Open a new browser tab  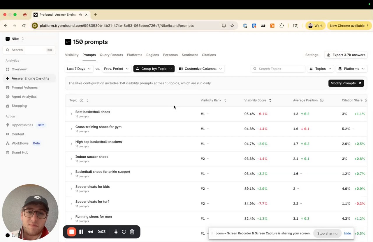tap(95, 15)
